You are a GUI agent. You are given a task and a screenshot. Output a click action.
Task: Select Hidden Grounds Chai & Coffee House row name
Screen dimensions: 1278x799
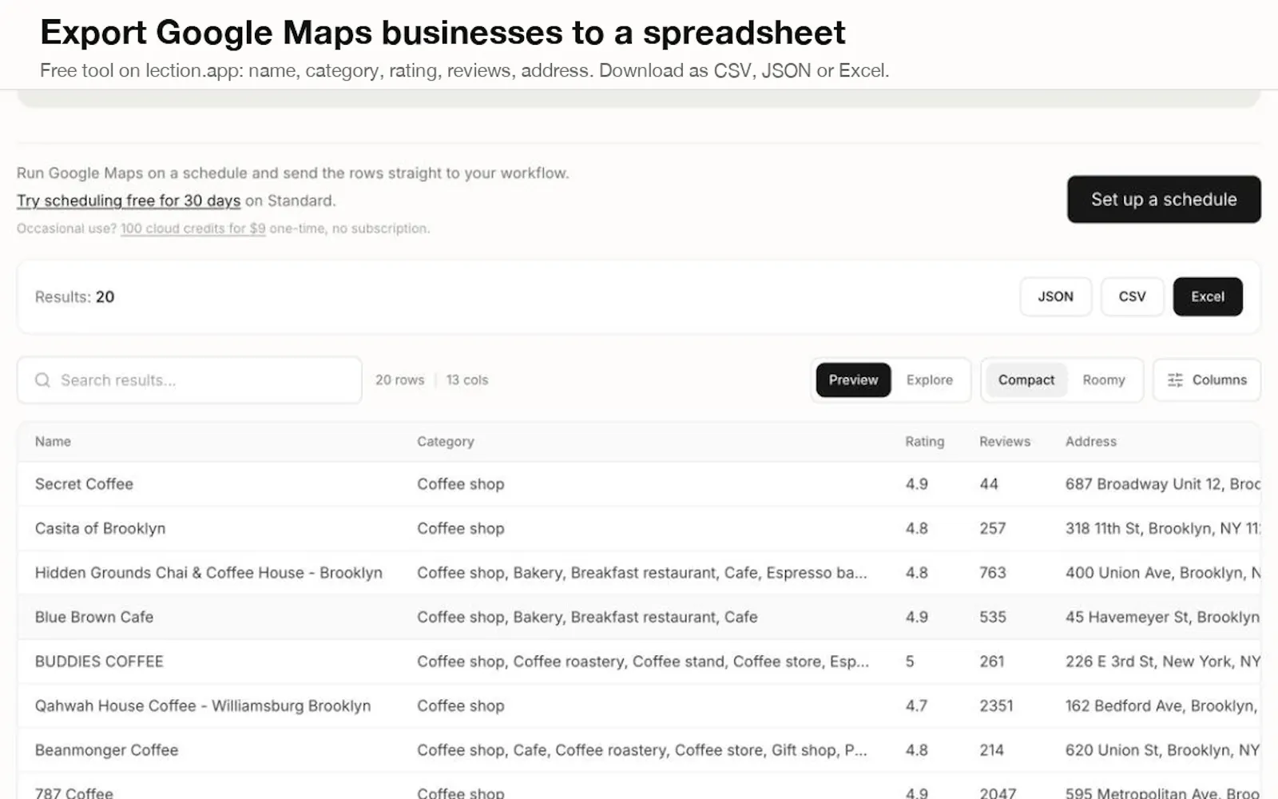(x=208, y=573)
